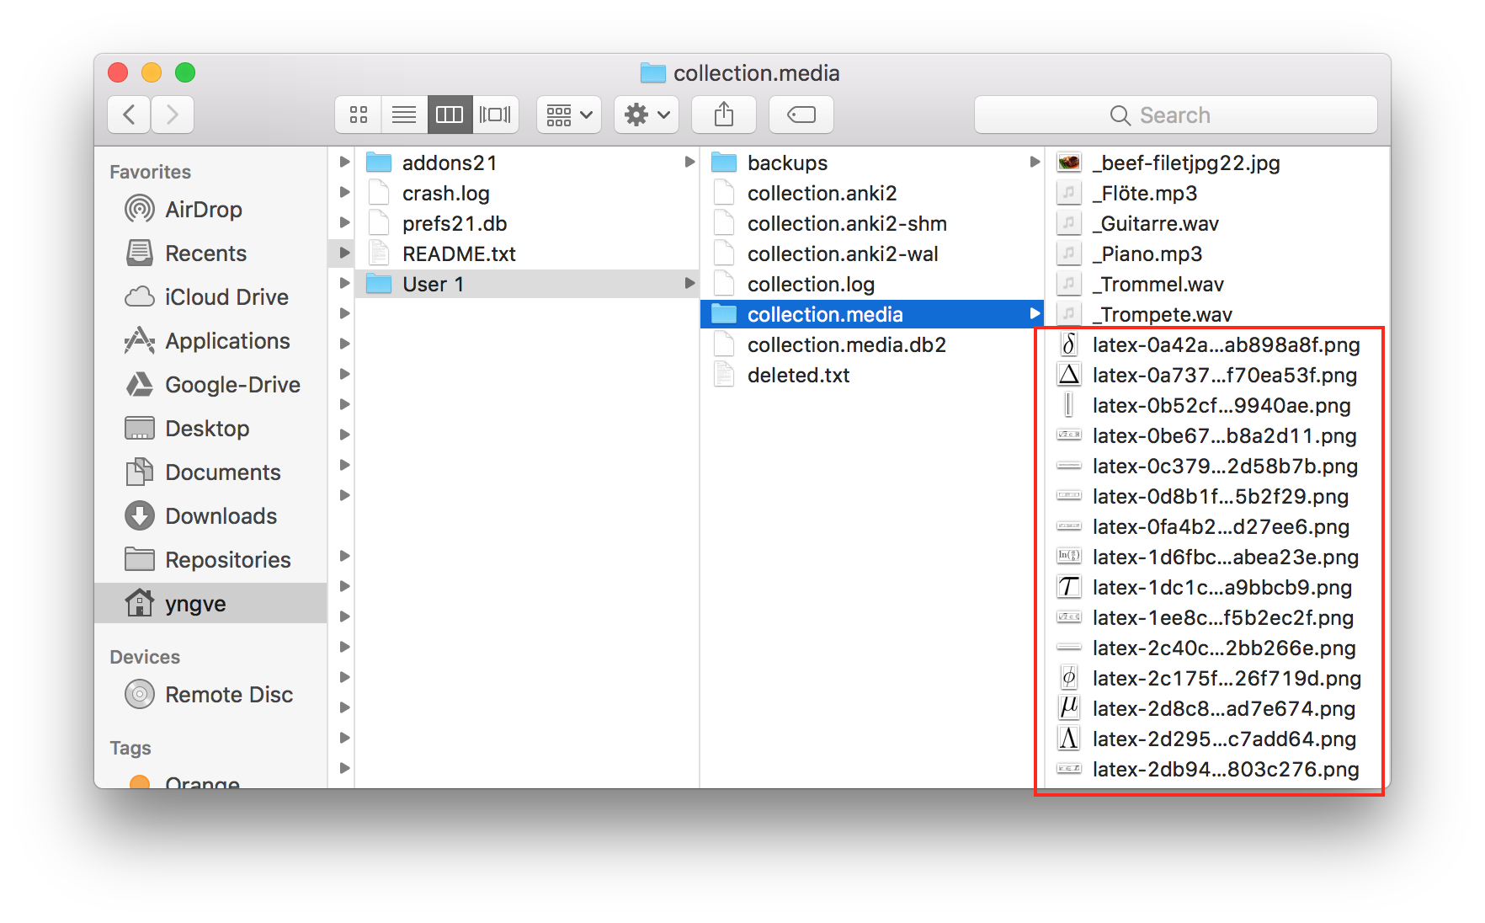
Task: Expand backups via its right arrow
Action: click(1035, 162)
